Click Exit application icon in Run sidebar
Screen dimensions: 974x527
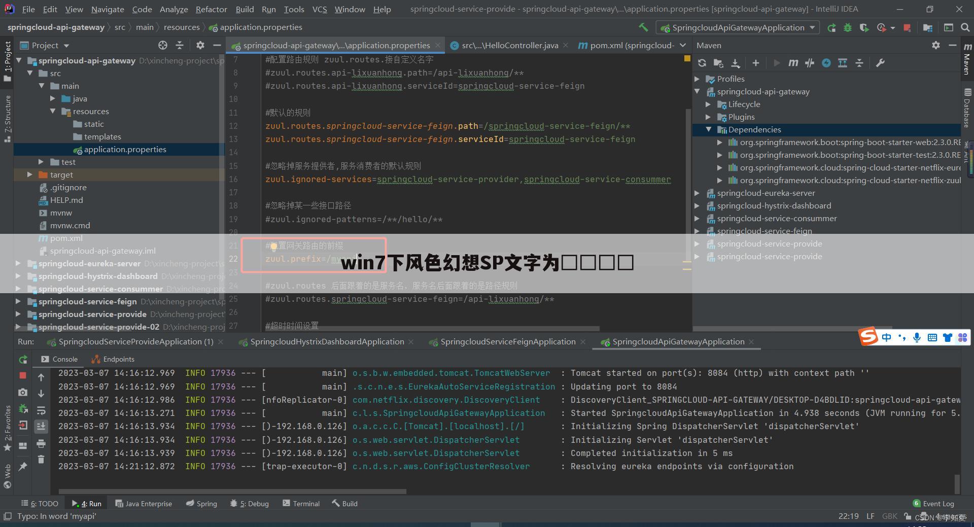tap(23, 426)
